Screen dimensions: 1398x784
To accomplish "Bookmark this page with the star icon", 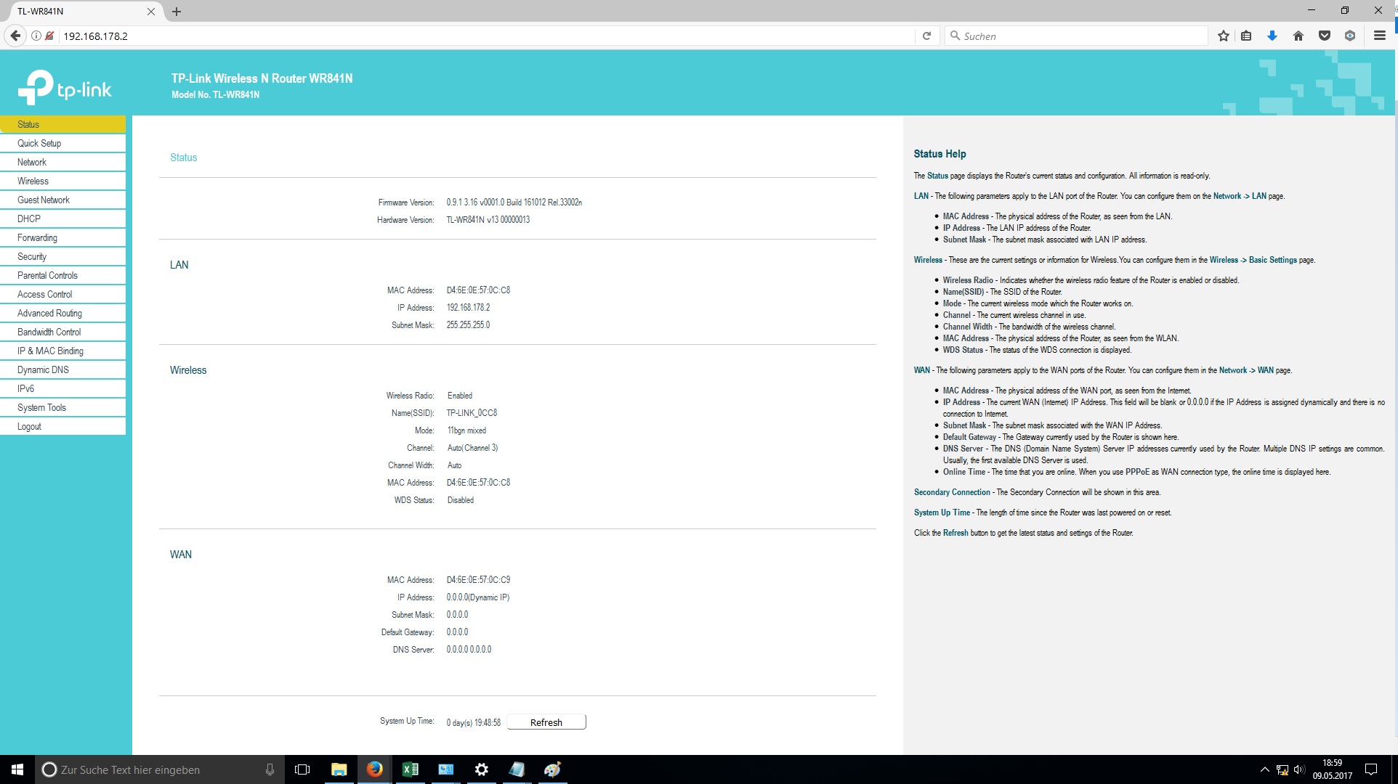I will (1224, 36).
